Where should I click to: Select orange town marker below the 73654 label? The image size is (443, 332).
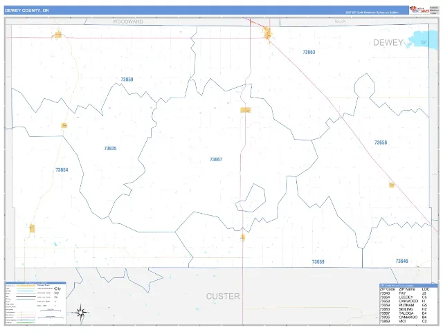click(x=33, y=228)
